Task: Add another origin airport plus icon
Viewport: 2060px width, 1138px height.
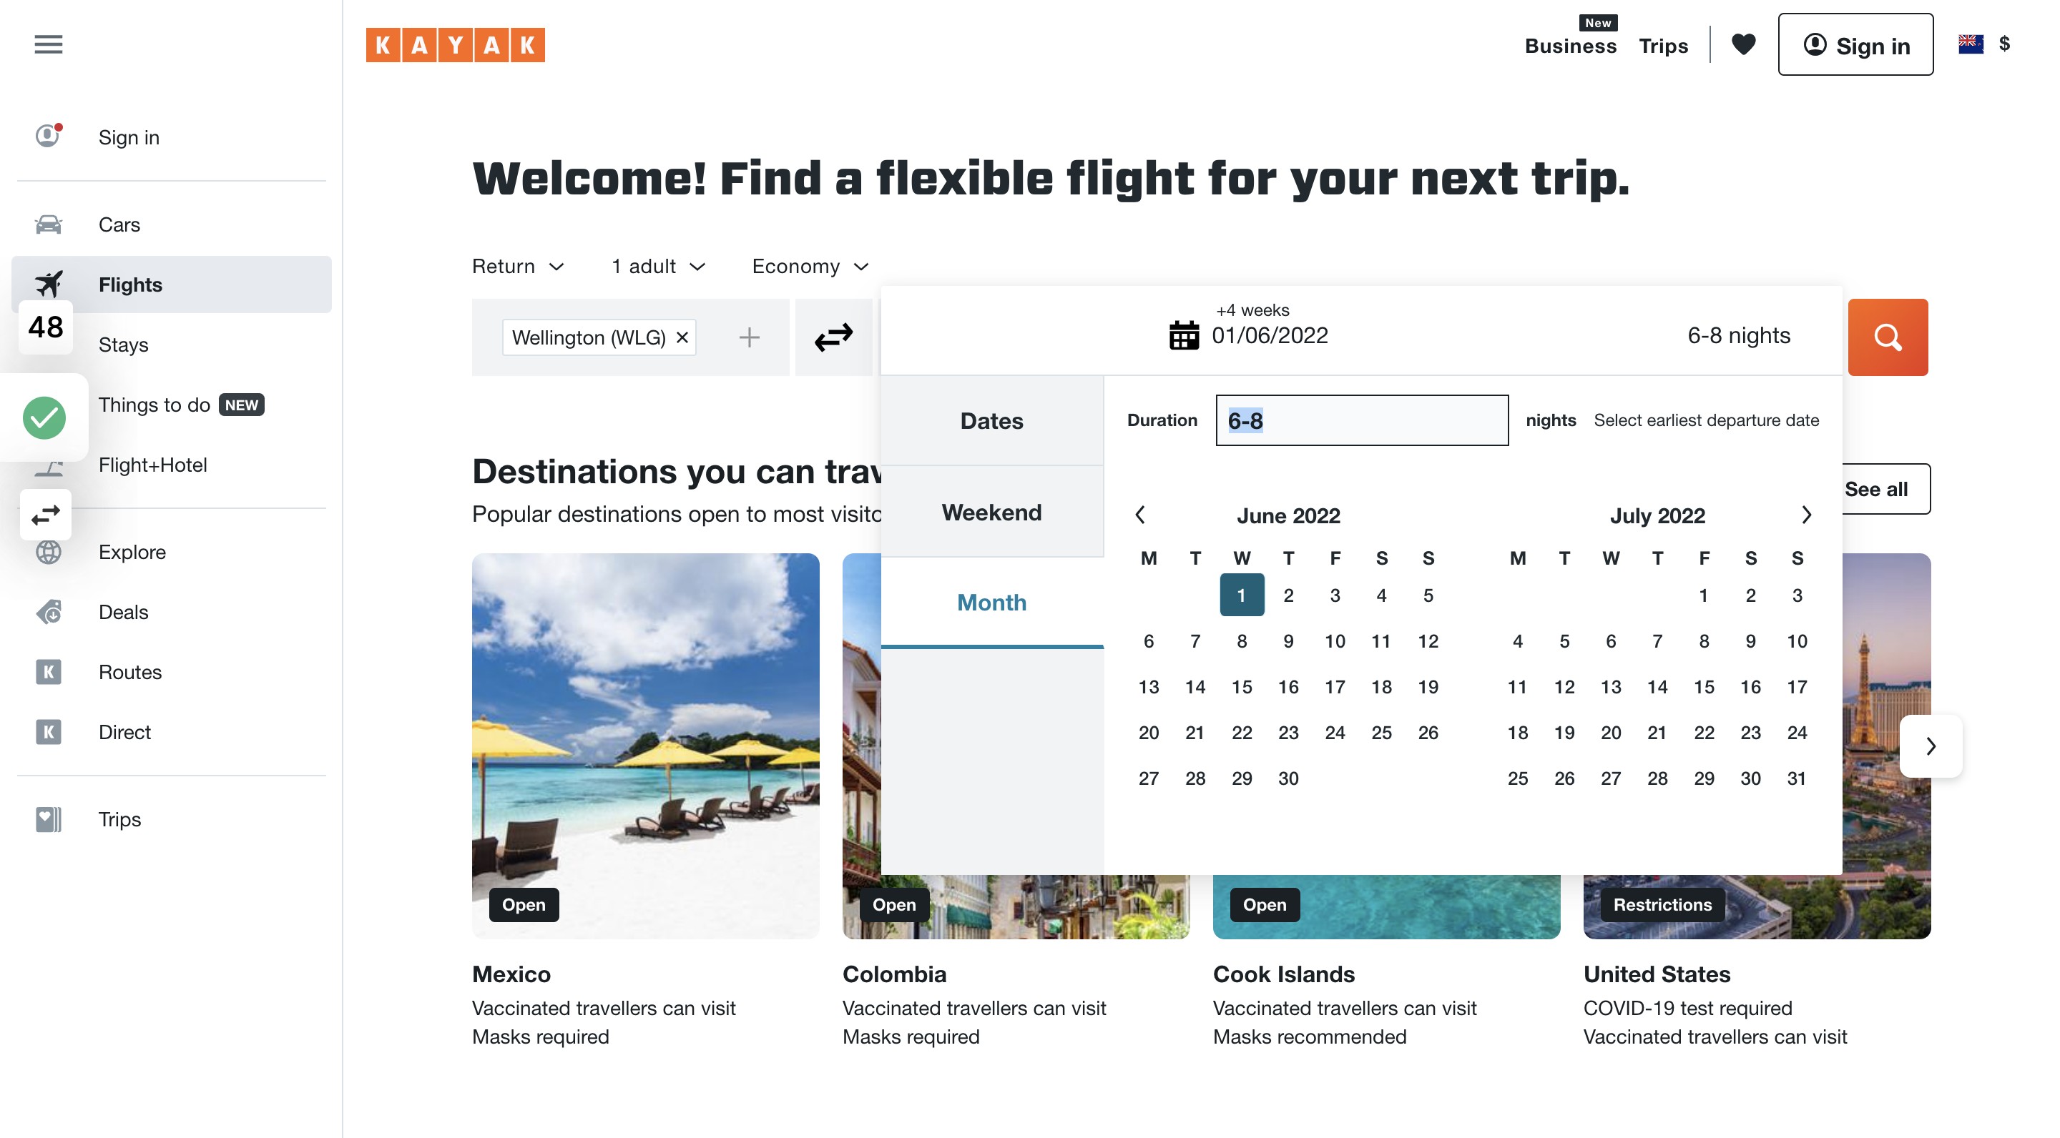Action: [x=748, y=337]
